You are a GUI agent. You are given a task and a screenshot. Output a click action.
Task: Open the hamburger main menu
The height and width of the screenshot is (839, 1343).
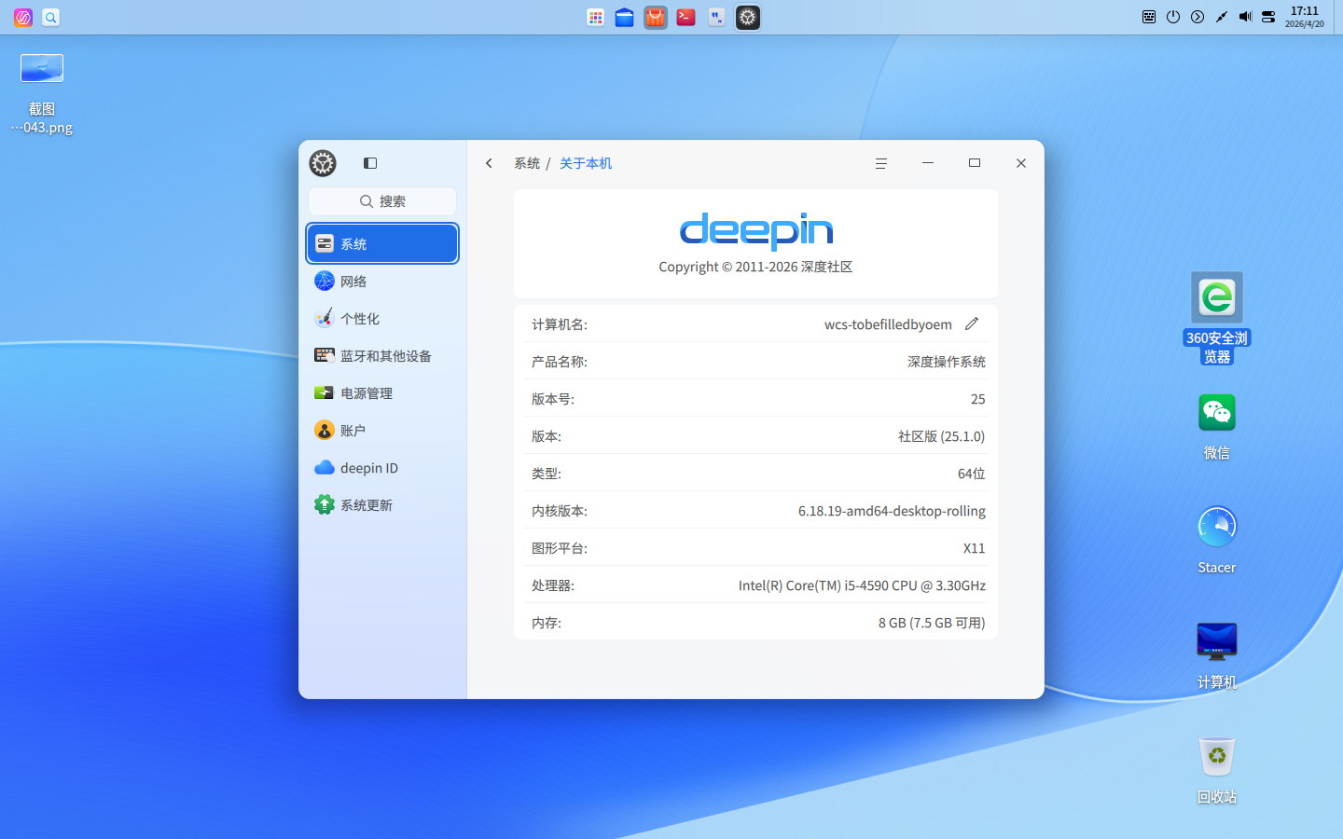(x=880, y=163)
